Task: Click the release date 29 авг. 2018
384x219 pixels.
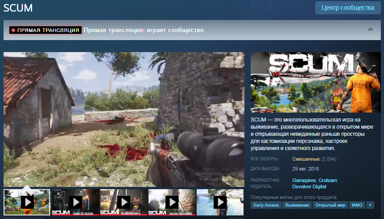Action: pos(306,169)
